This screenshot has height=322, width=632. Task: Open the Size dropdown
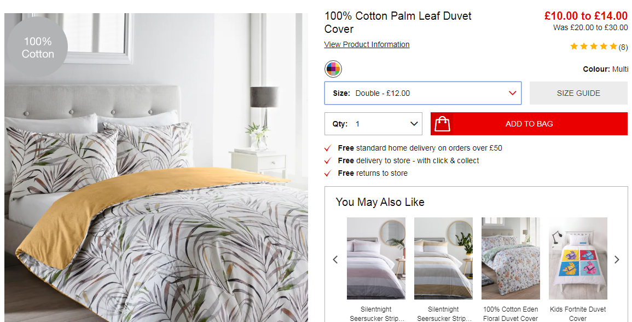423,93
